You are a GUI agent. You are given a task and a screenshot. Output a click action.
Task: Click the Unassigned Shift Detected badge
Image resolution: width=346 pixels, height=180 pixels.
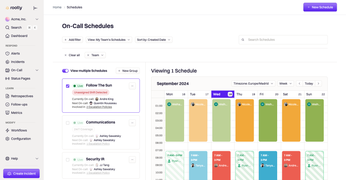tap(90, 92)
